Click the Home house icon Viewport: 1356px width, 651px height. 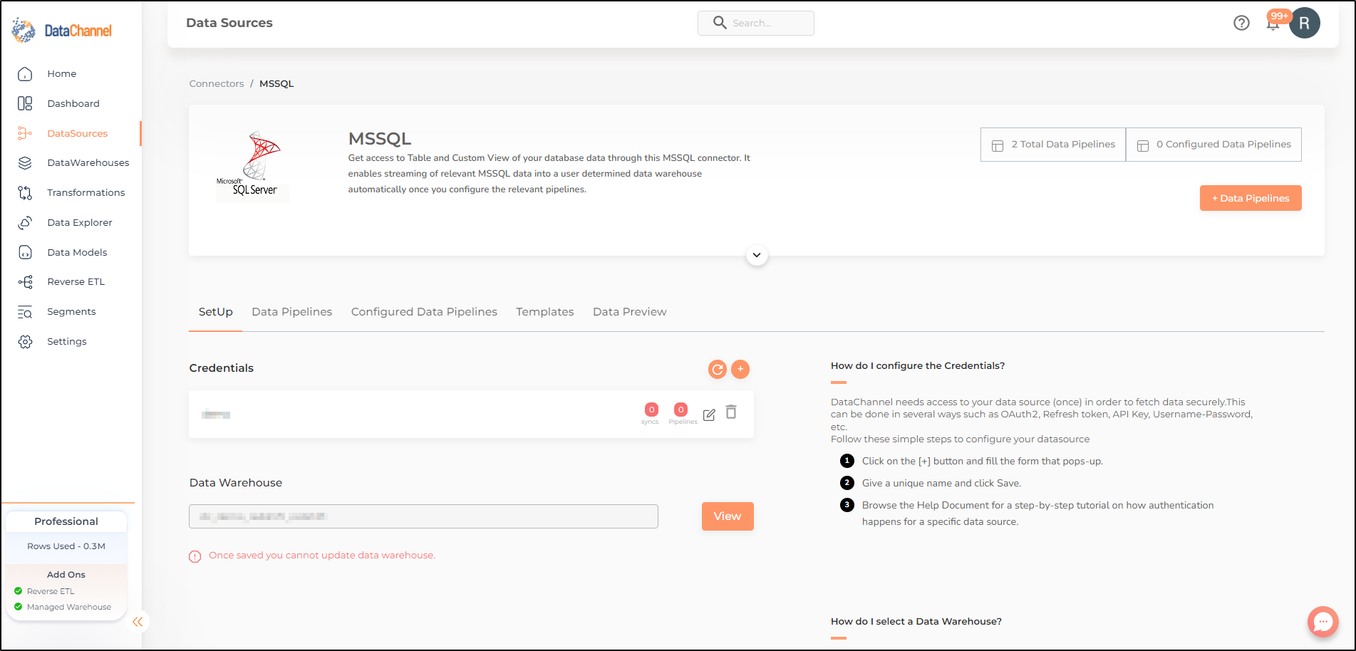pyautogui.click(x=25, y=73)
